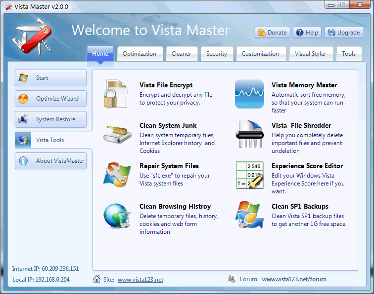Open the Customization tab
The width and height of the screenshot is (374, 294).
(x=261, y=54)
